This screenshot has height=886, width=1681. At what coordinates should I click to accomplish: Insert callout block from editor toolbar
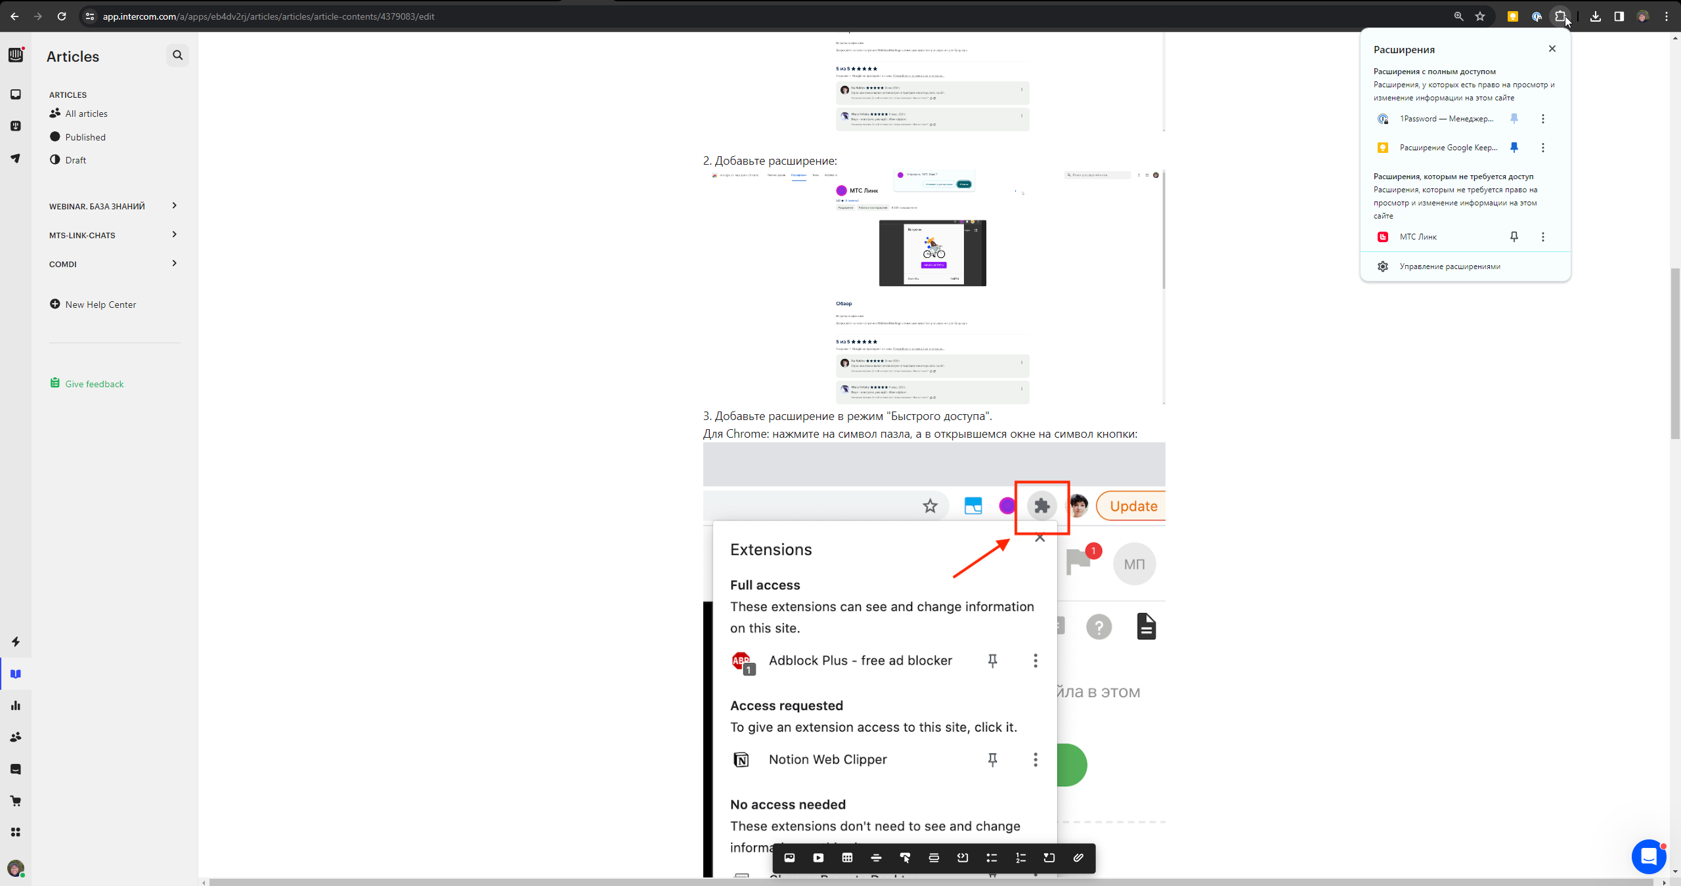[x=934, y=858]
